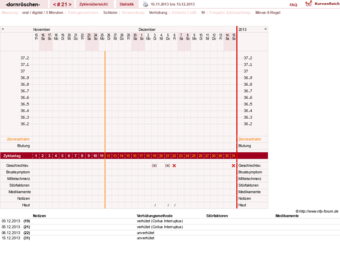Click the left Mittelschmerz row label
Screen dimensions: 340x257
pos(18,179)
